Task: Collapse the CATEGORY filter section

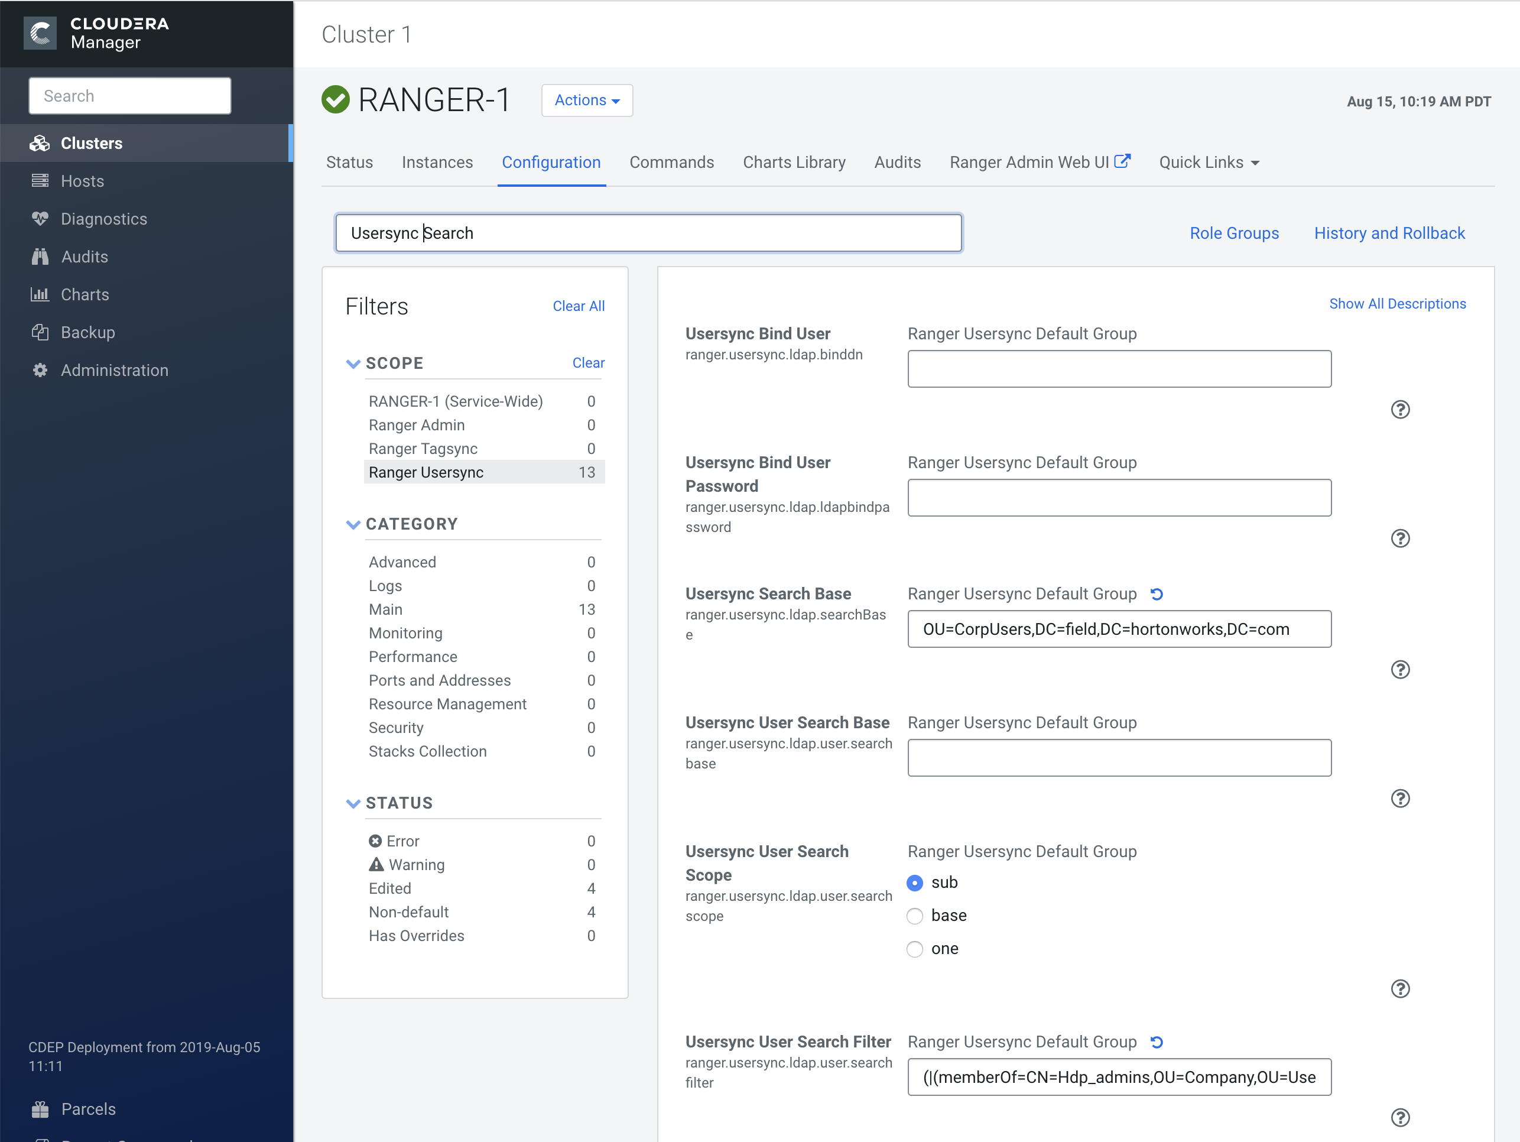Action: pyautogui.click(x=353, y=524)
